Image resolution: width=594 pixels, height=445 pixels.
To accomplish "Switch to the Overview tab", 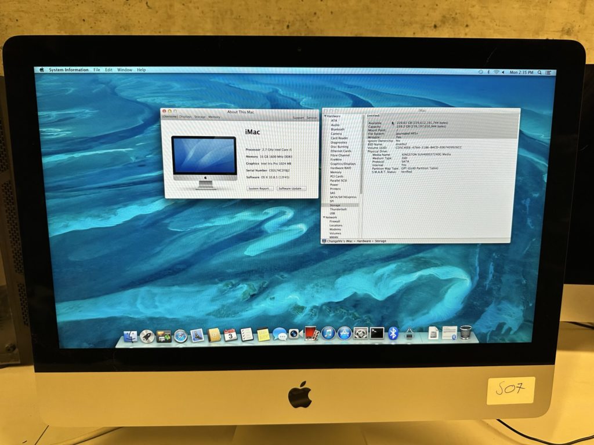I will point(170,117).
